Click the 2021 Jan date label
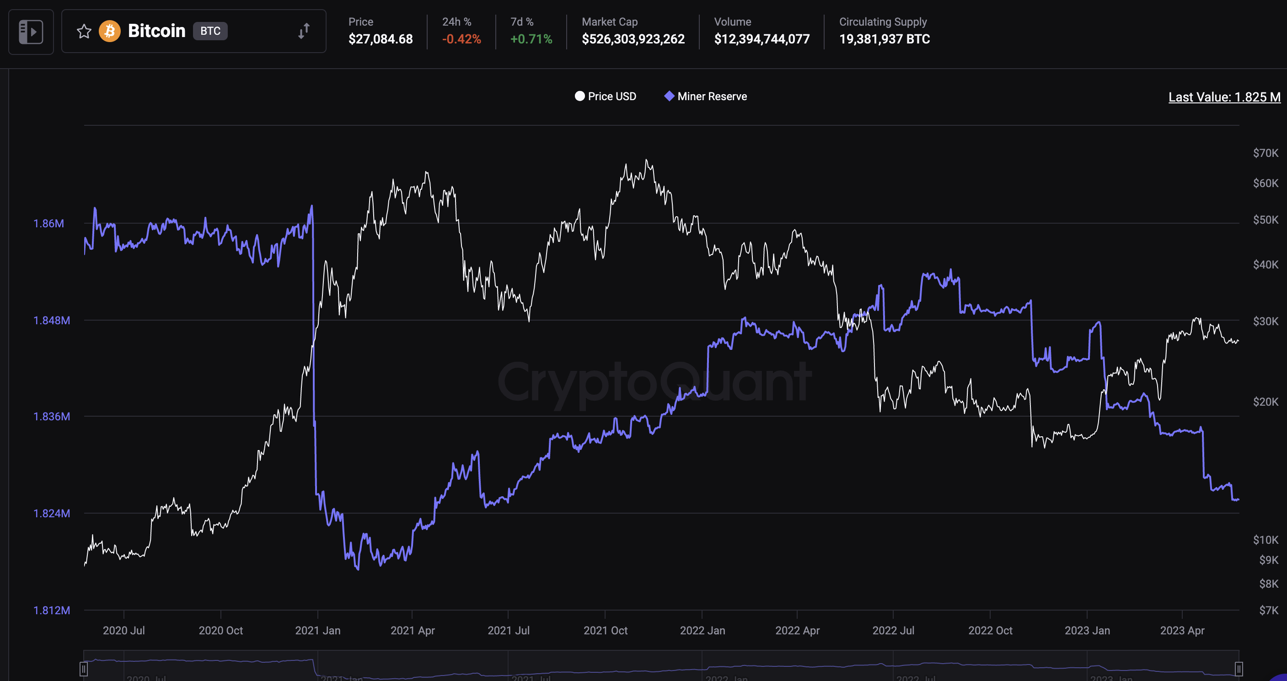Viewport: 1287px width, 681px height. [318, 631]
